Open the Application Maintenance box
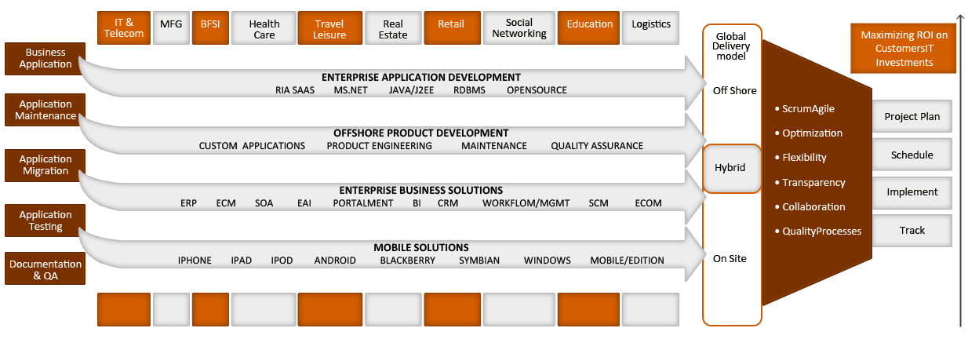 tap(44, 111)
